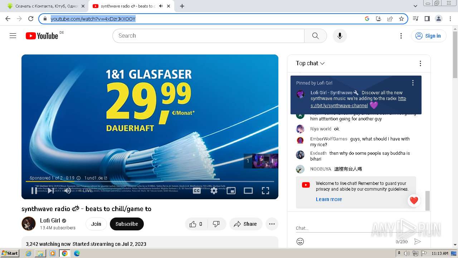
Task: Like the video
Action: tap(196, 224)
